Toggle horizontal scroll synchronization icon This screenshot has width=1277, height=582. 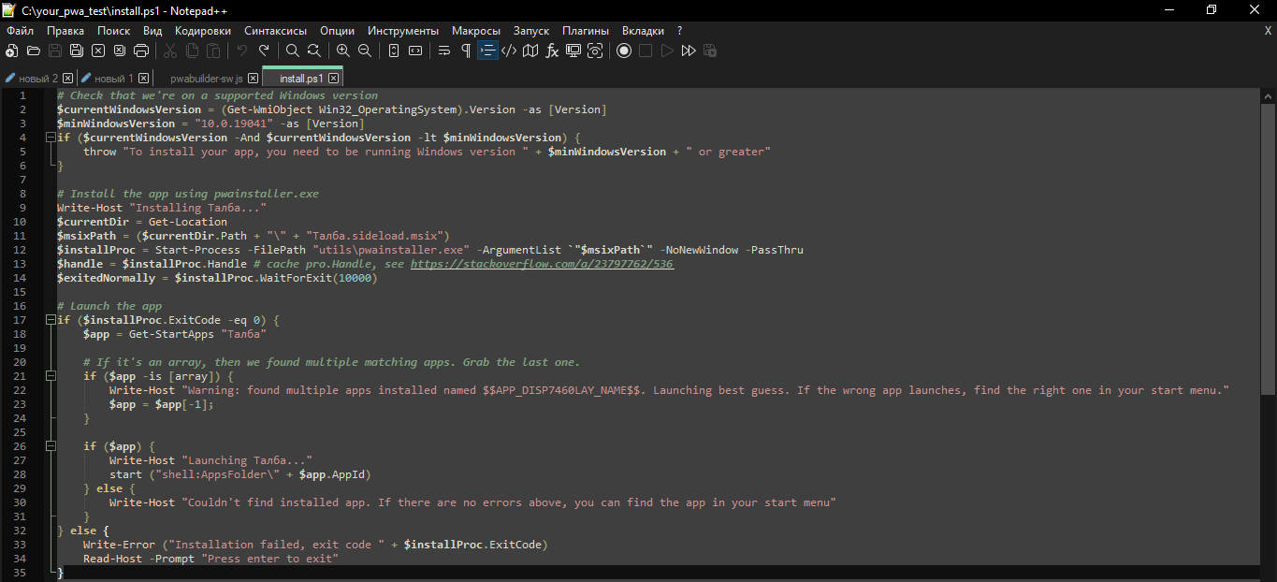[x=415, y=51]
